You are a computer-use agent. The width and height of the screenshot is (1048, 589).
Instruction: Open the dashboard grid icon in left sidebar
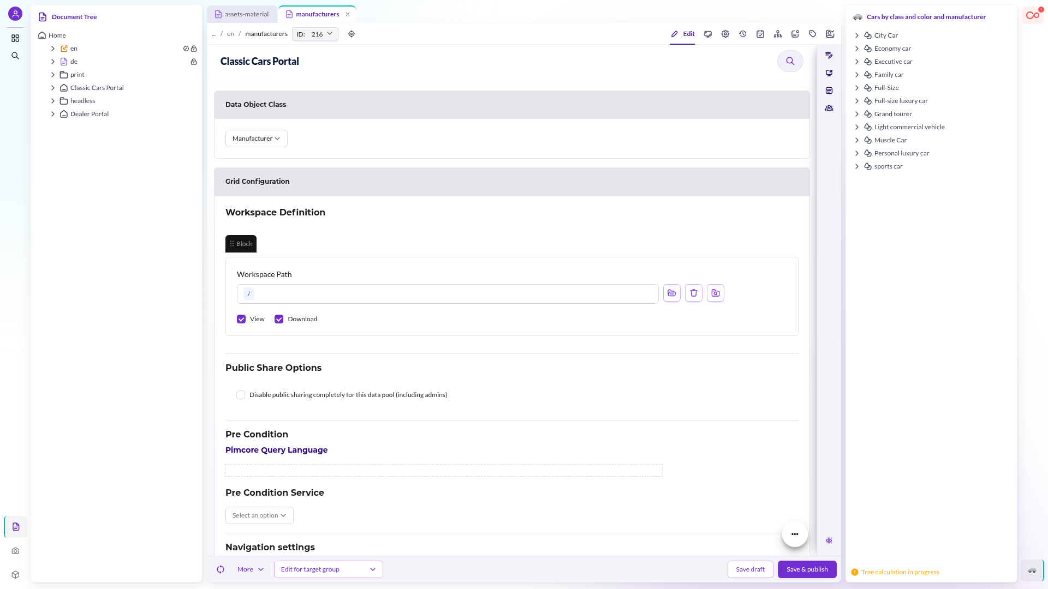tap(15, 38)
